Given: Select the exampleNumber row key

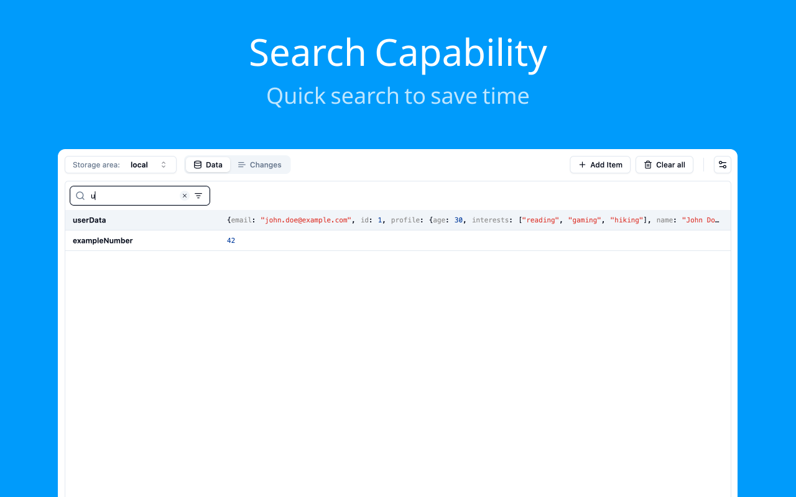Looking at the screenshot, I should point(103,240).
